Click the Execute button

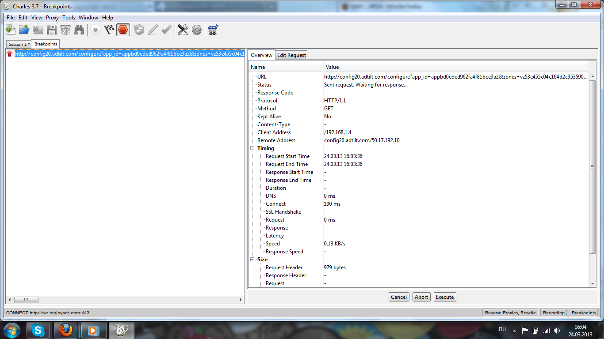[x=445, y=297]
